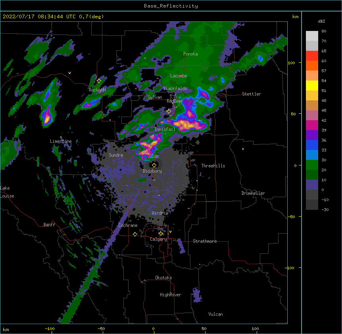
Task: Click the Innisfail town label
Action: 165,129
